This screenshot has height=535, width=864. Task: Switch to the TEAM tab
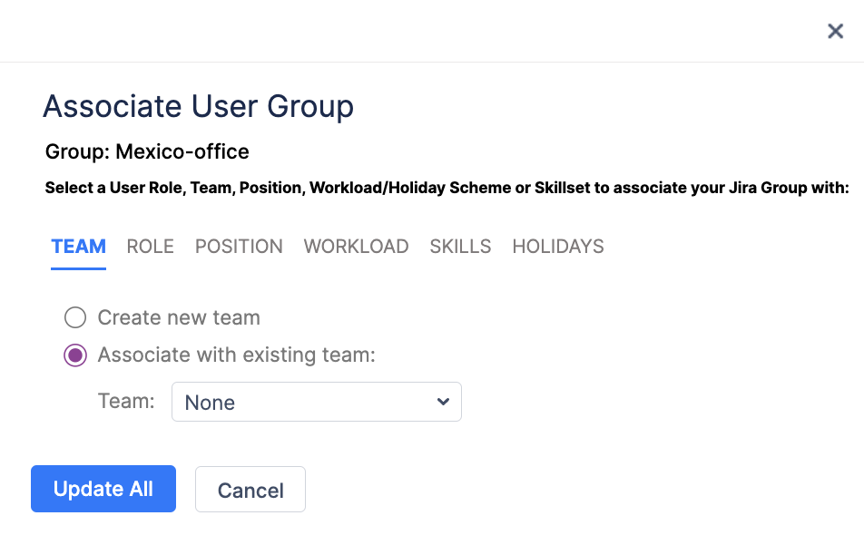click(79, 247)
